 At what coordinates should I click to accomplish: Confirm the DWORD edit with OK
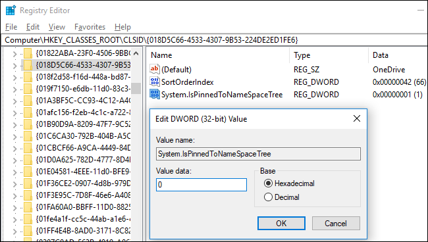click(x=281, y=223)
